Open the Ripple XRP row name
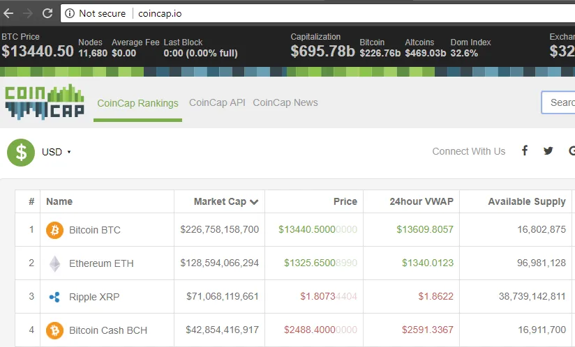 [94, 297]
